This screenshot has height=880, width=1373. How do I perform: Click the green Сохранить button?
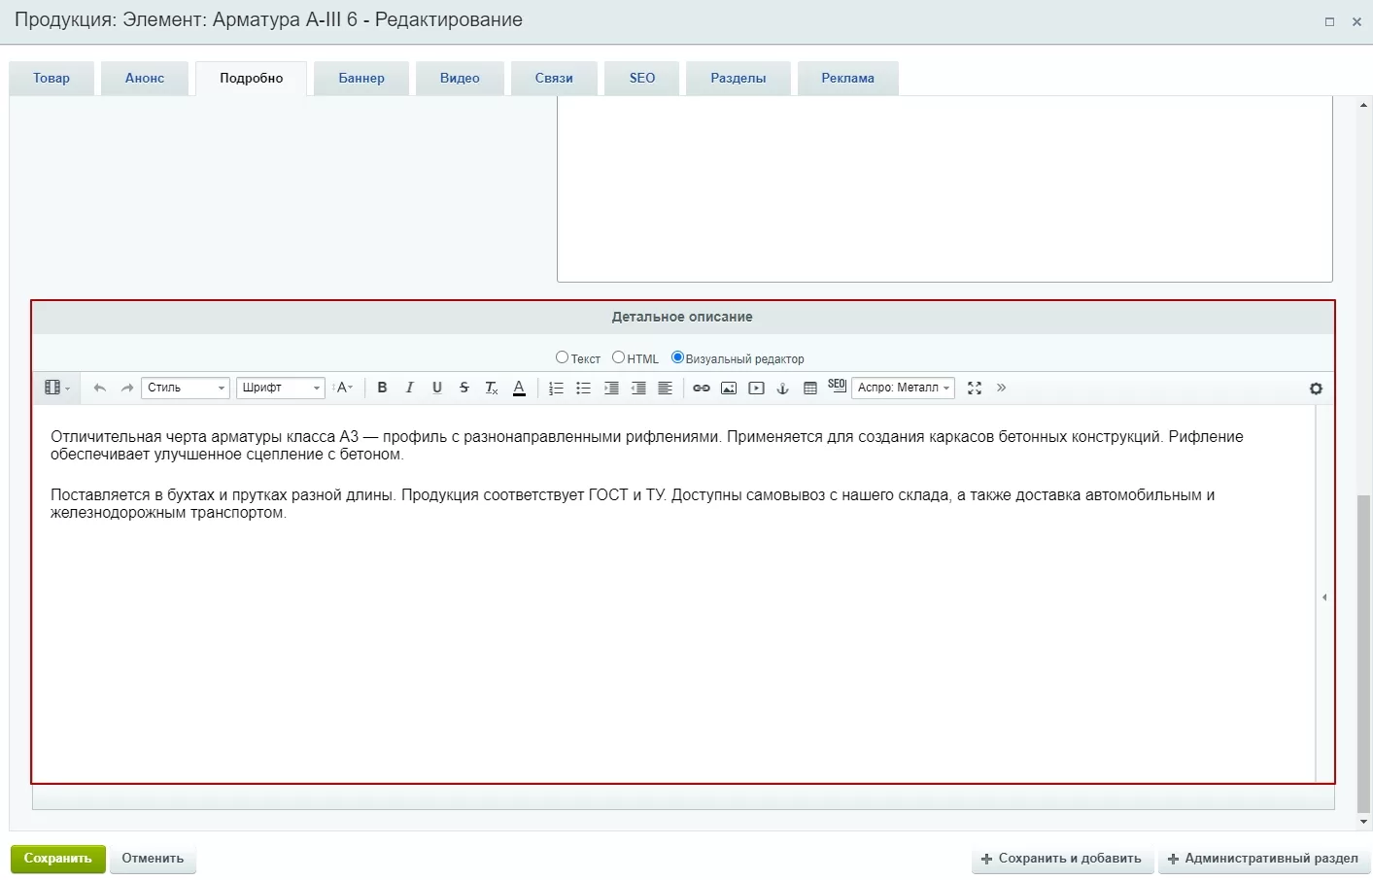57,859
